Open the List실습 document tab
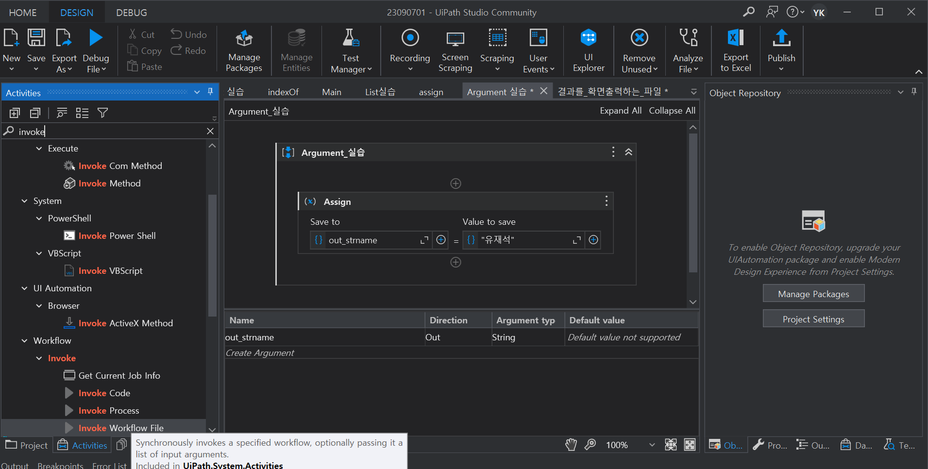 (380, 92)
